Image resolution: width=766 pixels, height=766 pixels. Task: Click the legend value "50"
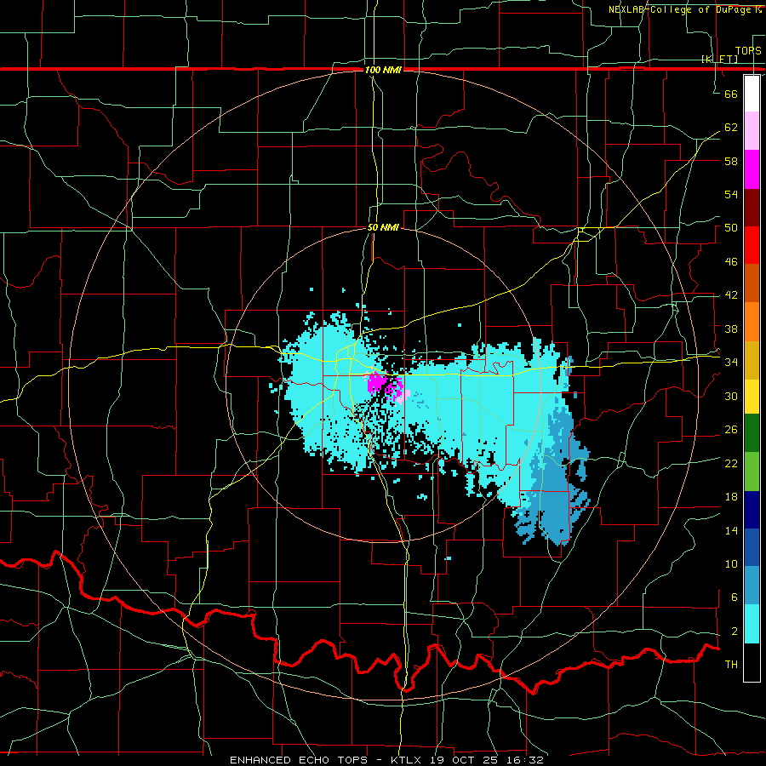[731, 228]
